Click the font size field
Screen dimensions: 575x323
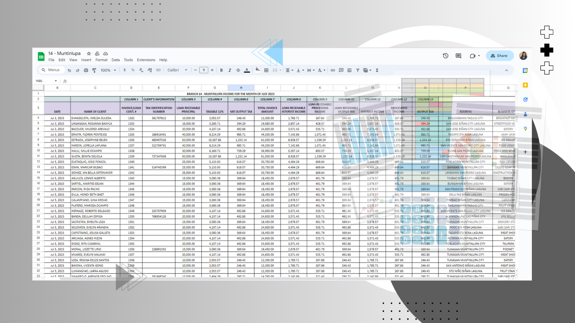click(204, 70)
